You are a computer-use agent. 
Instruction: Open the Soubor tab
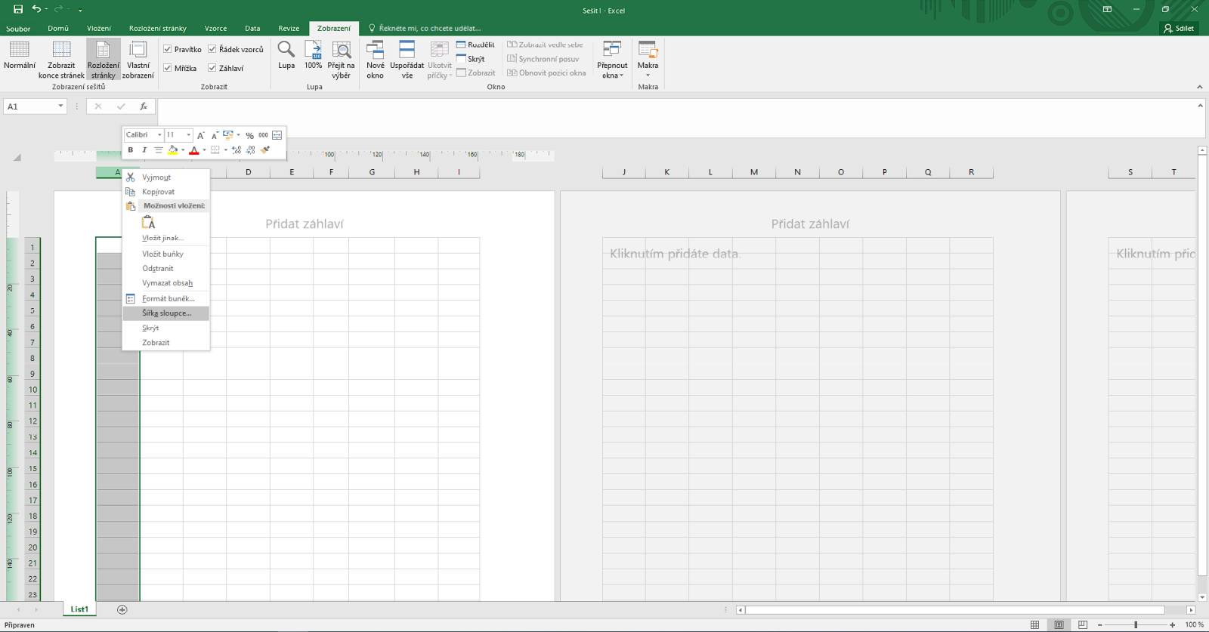pos(18,28)
